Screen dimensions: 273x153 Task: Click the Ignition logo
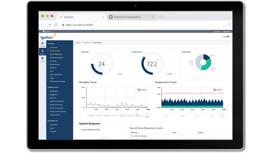(48, 36)
